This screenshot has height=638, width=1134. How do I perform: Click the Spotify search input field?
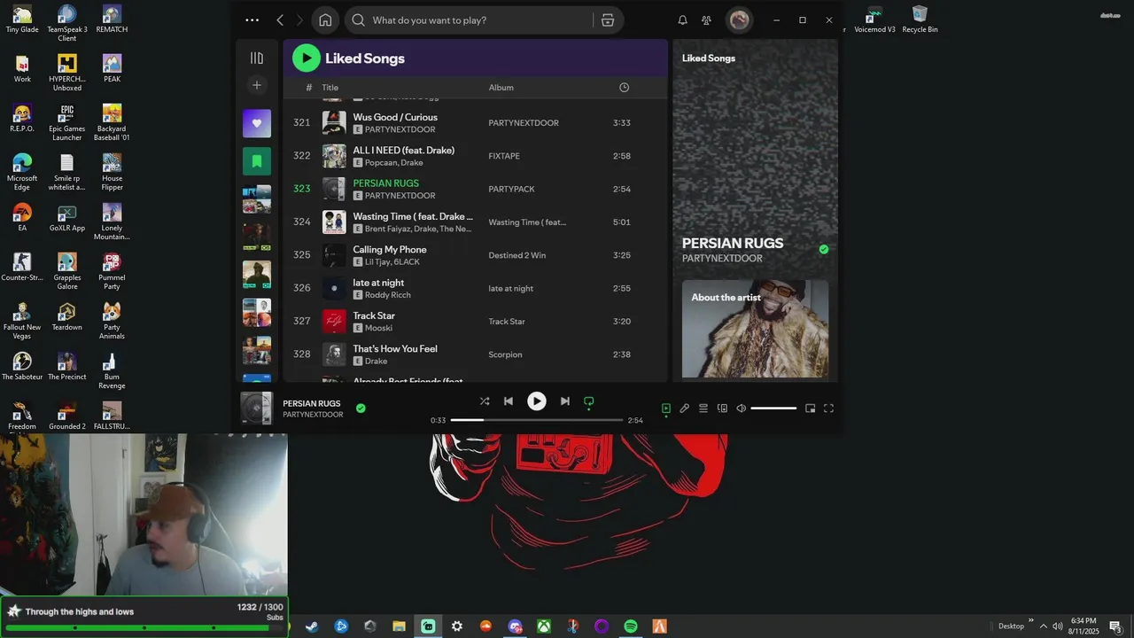(478, 20)
